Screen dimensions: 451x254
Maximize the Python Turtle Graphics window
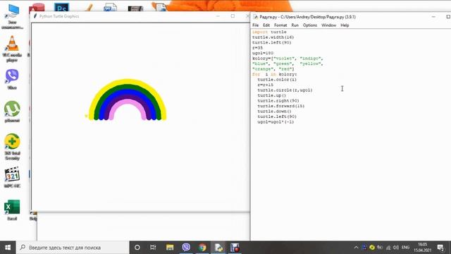[x=233, y=16]
